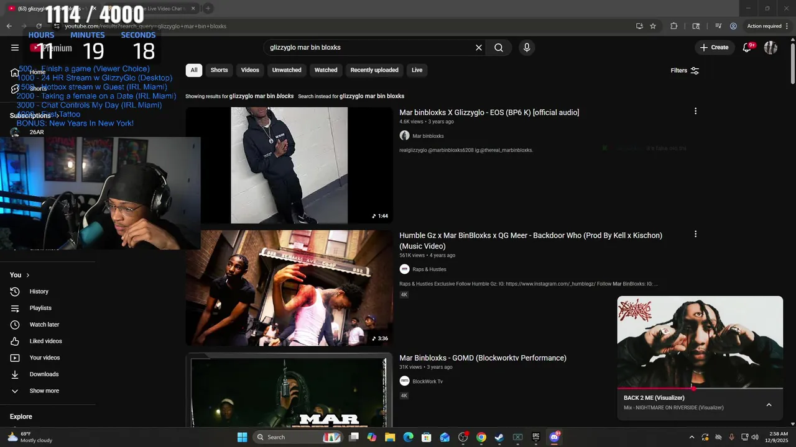Select the Watched filter chip
Viewport: 796px width, 447px height.
(x=326, y=70)
